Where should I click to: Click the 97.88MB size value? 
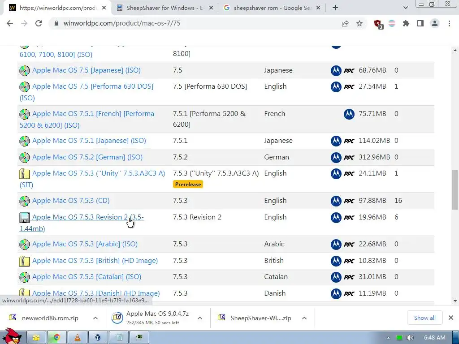[x=372, y=201]
